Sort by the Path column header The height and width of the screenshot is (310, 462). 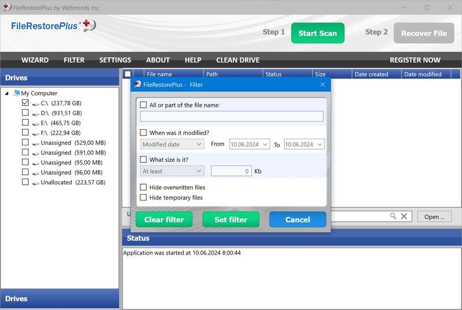pos(233,74)
